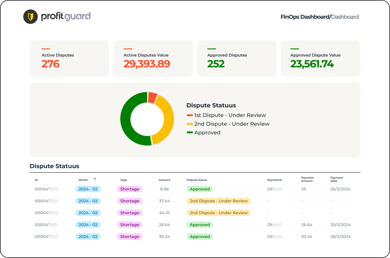The image size is (390, 258).
Task: Click the Month column sort arrow
Action: [95, 179]
